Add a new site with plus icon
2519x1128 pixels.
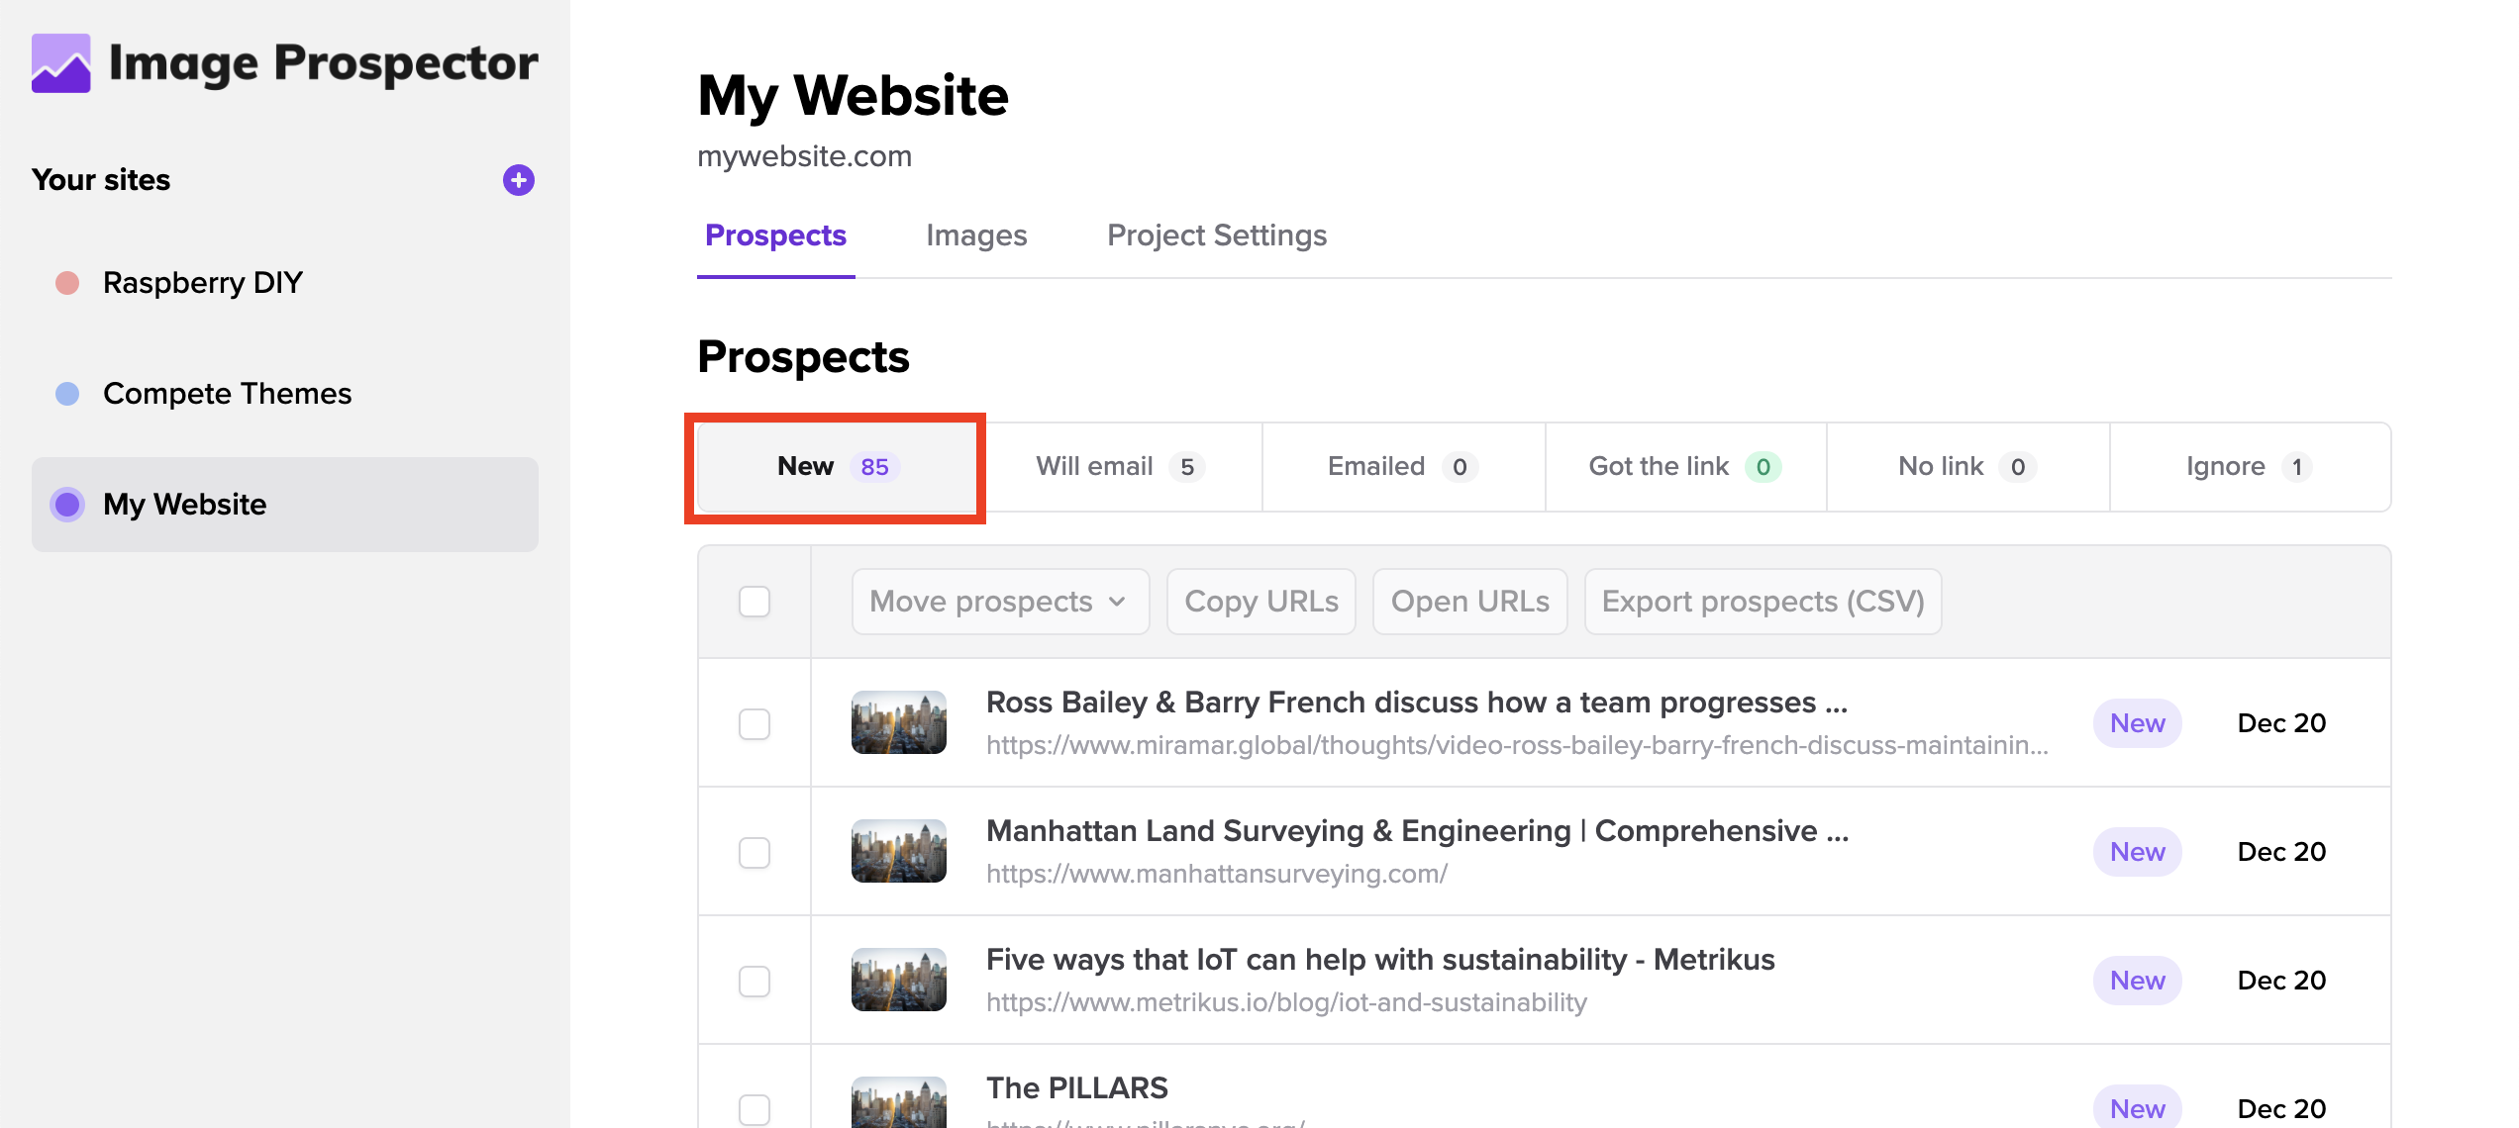[518, 180]
